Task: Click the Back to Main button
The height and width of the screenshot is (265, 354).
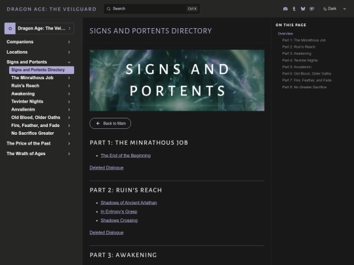Action: pyautogui.click(x=110, y=124)
